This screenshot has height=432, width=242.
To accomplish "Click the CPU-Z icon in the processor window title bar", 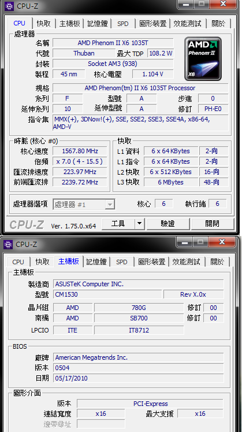I will click(x=9, y=6).
